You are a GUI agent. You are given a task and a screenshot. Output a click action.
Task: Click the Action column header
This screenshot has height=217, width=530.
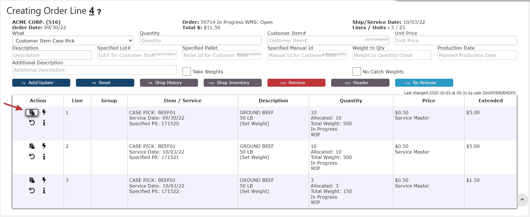38,101
